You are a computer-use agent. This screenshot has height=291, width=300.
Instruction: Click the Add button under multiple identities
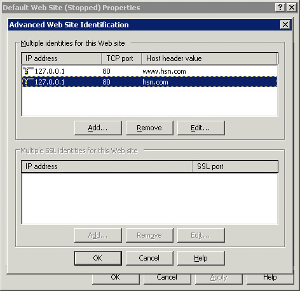point(98,128)
